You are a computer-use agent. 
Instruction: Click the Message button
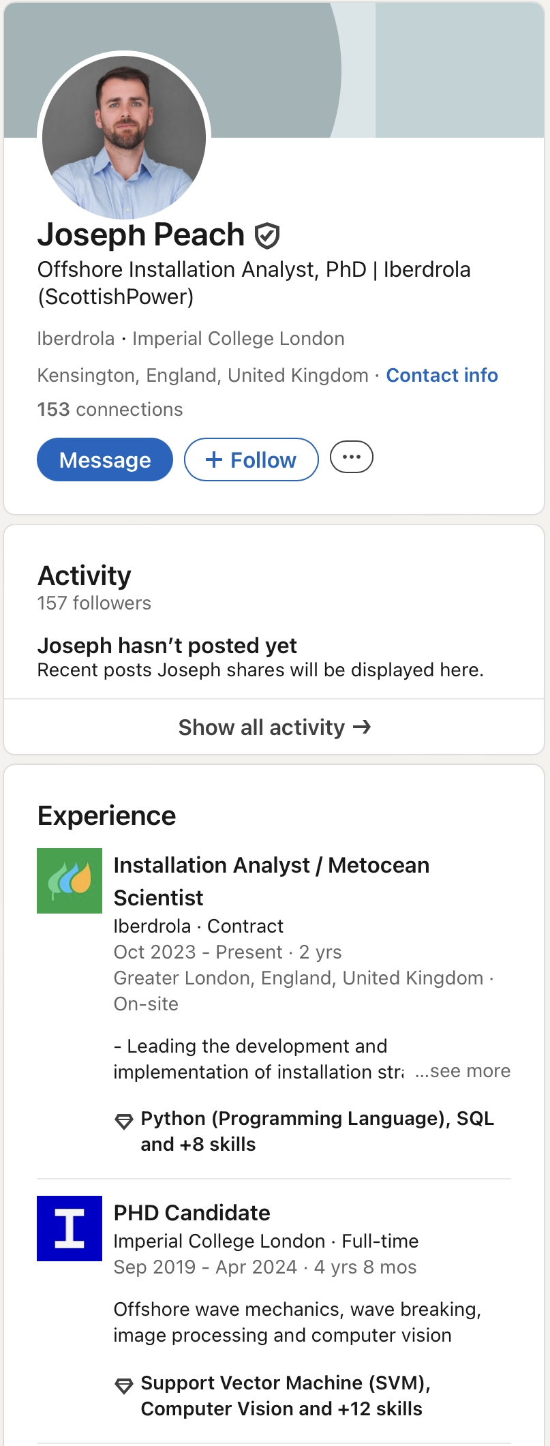click(x=105, y=460)
